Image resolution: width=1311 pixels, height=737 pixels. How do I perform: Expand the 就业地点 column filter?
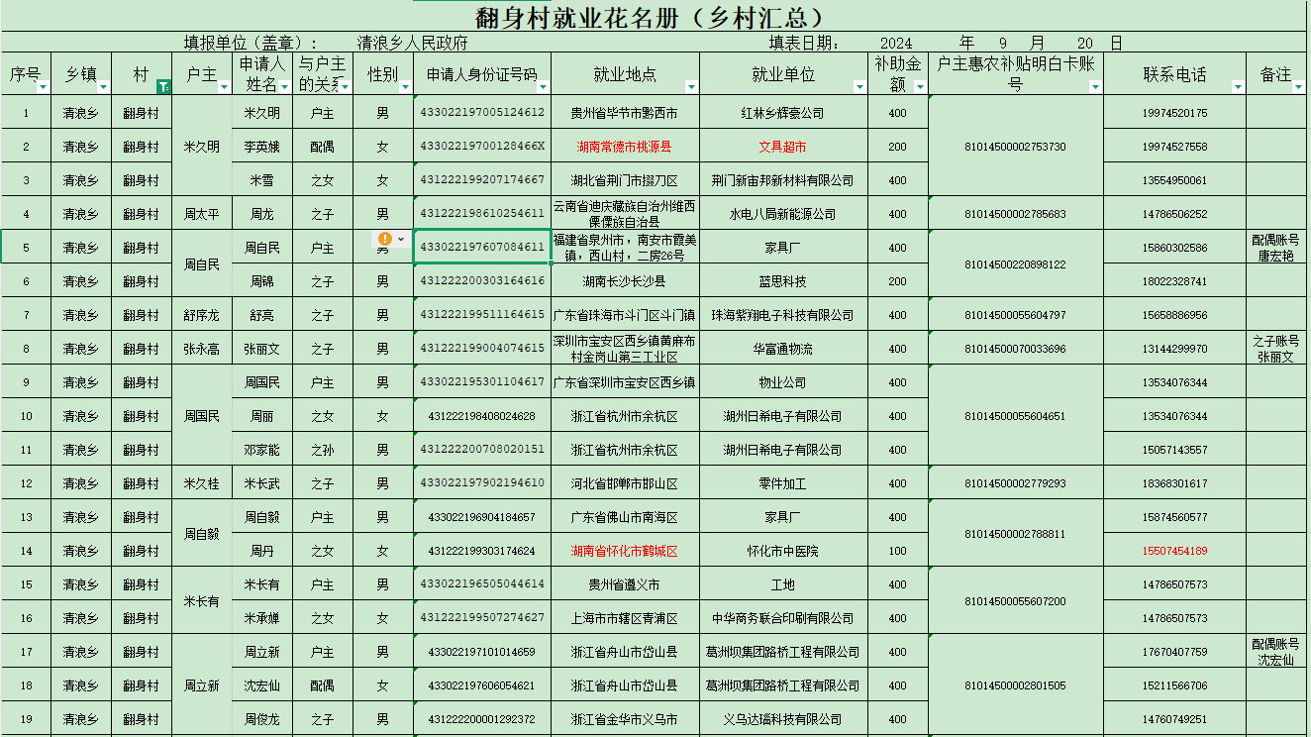coord(691,87)
